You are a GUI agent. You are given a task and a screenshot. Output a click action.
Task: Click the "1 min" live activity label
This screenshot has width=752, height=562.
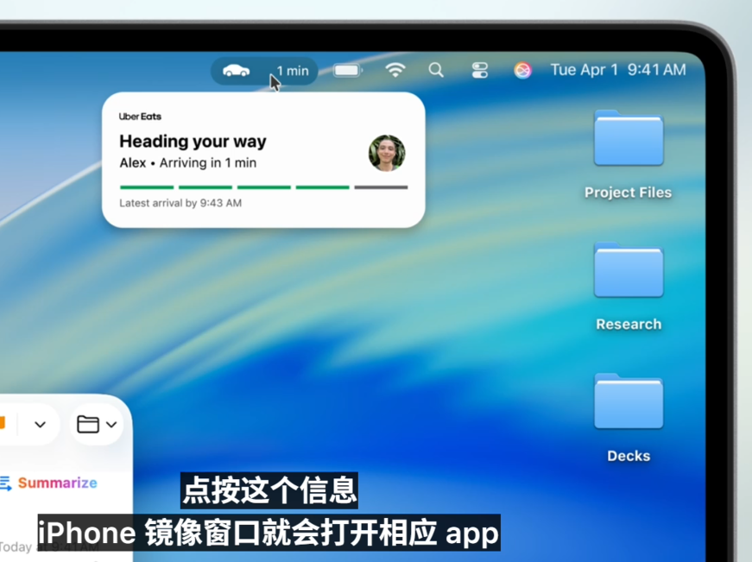pos(293,71)
